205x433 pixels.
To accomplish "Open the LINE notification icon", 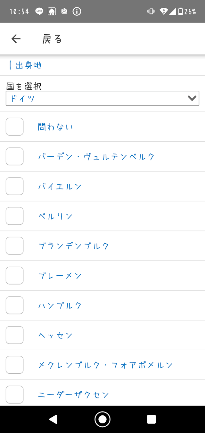I will click(x=39, y=12).
